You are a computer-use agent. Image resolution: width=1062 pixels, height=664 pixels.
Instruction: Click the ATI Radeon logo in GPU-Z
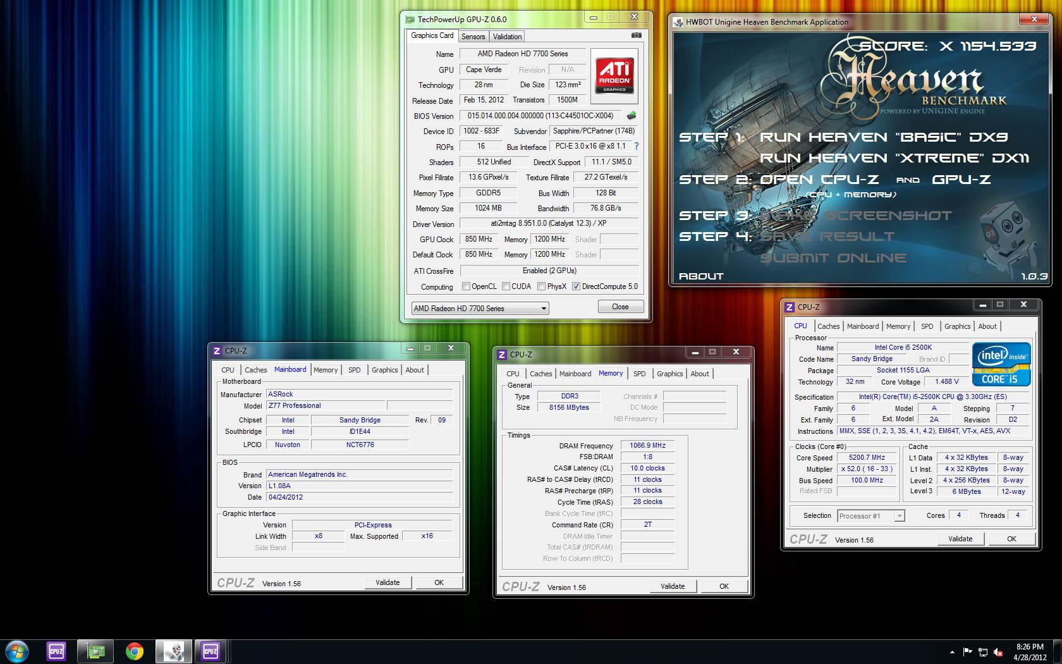point(614,76)
